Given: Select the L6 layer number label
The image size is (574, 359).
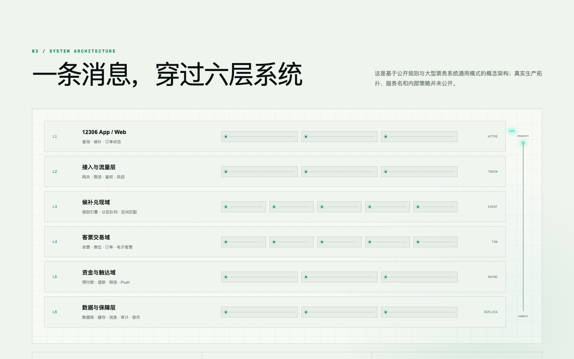Looking at the screenshot, I should 55,312.
